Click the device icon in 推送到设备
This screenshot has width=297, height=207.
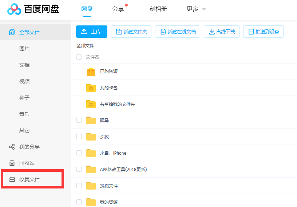(251, 32)
